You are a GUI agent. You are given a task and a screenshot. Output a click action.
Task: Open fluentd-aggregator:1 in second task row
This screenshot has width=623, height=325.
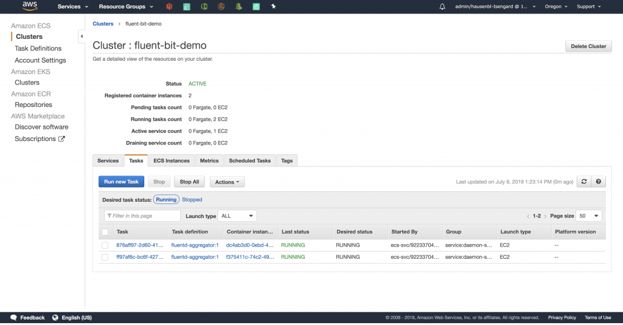coord(195,257)
